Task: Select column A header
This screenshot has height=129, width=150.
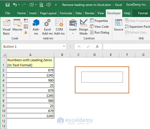Action: [x=30, y=55]
